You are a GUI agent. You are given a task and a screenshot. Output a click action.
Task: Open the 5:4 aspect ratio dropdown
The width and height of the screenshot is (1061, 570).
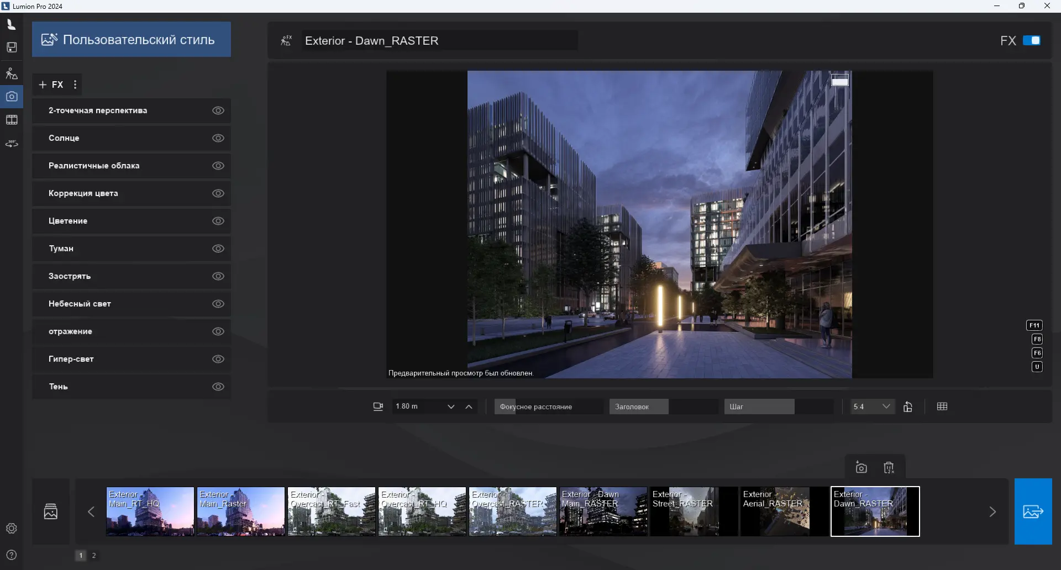872,407
